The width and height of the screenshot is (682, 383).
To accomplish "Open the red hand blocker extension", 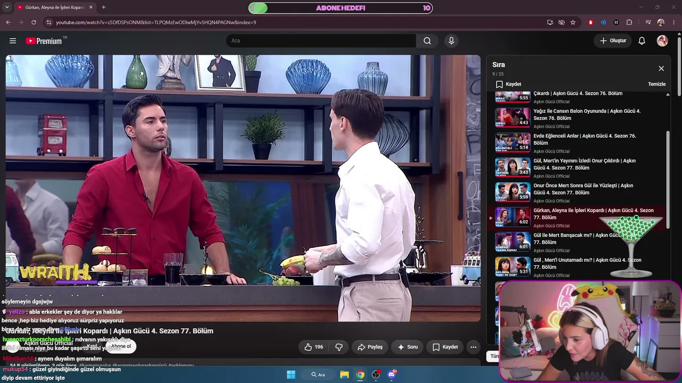I will (590, 22).
